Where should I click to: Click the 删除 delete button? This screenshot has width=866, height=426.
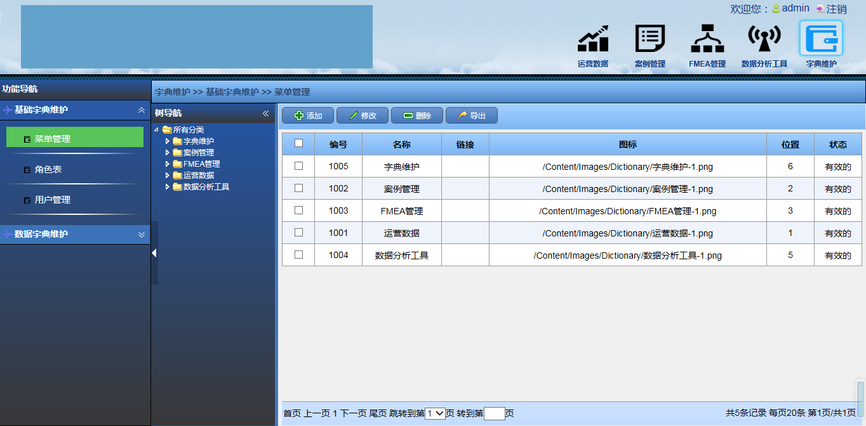tap(417, 115)
